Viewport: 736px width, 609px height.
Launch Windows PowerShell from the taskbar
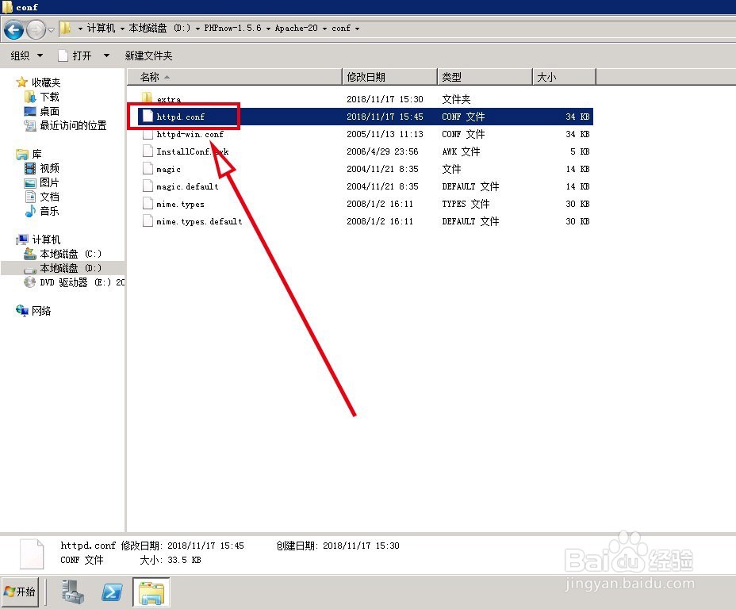[111, 592]
